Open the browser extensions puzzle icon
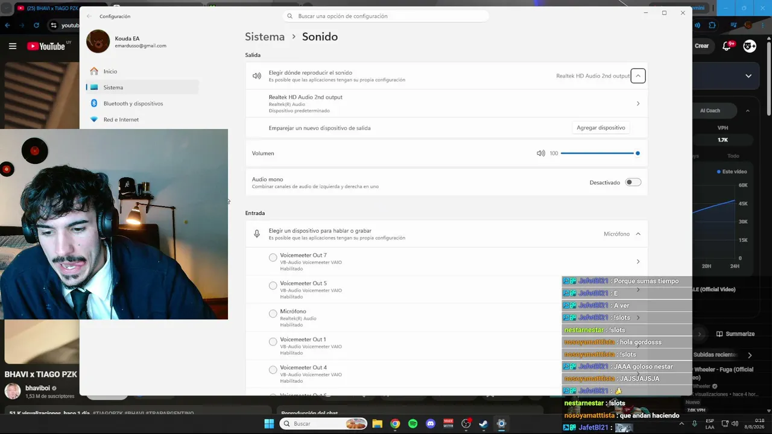The width and height of the screenshot is (772, 434). point(712,25)
